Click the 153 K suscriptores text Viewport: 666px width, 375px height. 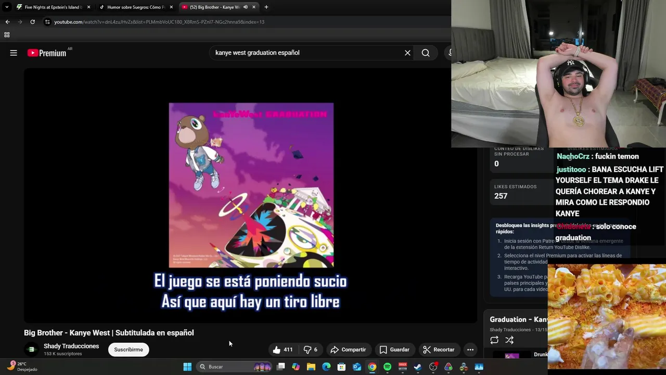pyautogui.click(x=63, y=354)
